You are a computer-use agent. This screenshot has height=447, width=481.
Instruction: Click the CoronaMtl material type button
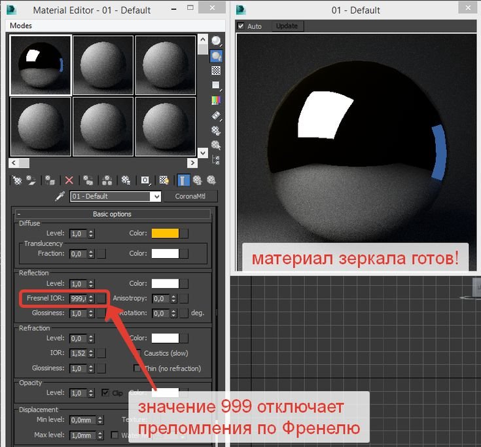[191, 197]
